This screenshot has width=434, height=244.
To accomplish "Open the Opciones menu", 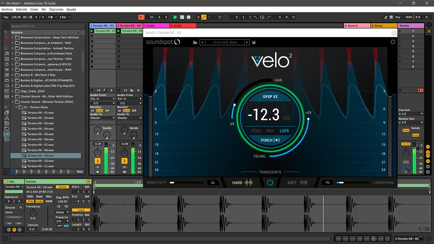I will pyautogui.click(x=56, y=9).
